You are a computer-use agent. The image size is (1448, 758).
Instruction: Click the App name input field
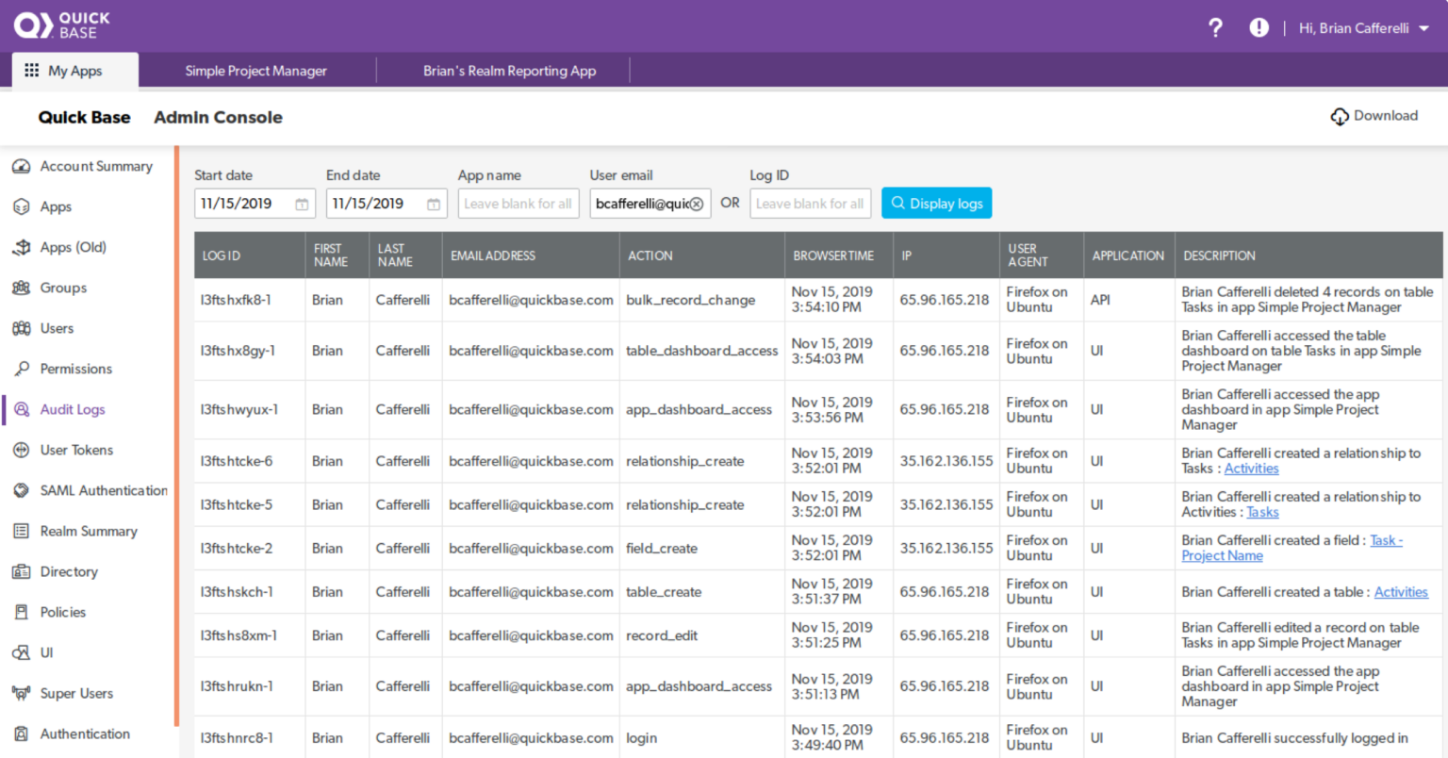pyautogui.click(x=518, y=203)
